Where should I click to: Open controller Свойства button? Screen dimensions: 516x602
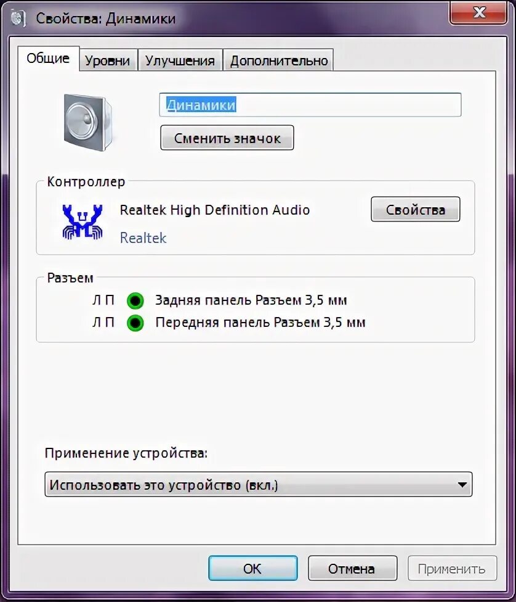click(415, 210)
